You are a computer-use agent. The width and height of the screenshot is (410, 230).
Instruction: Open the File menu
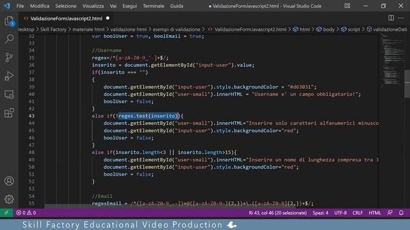click(20, 6)
